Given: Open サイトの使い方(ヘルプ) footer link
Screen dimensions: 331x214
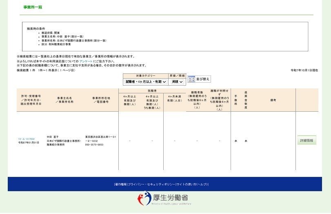Looking at the screenshot, I should [192, 184].
